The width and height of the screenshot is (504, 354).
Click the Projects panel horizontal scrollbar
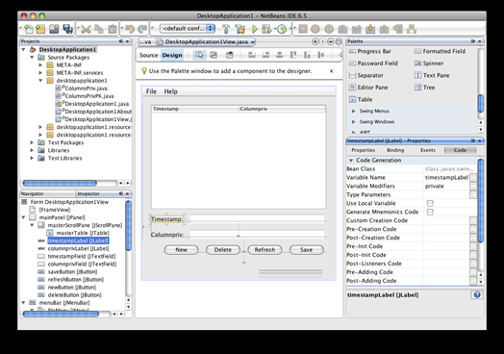tap(60, 183)
